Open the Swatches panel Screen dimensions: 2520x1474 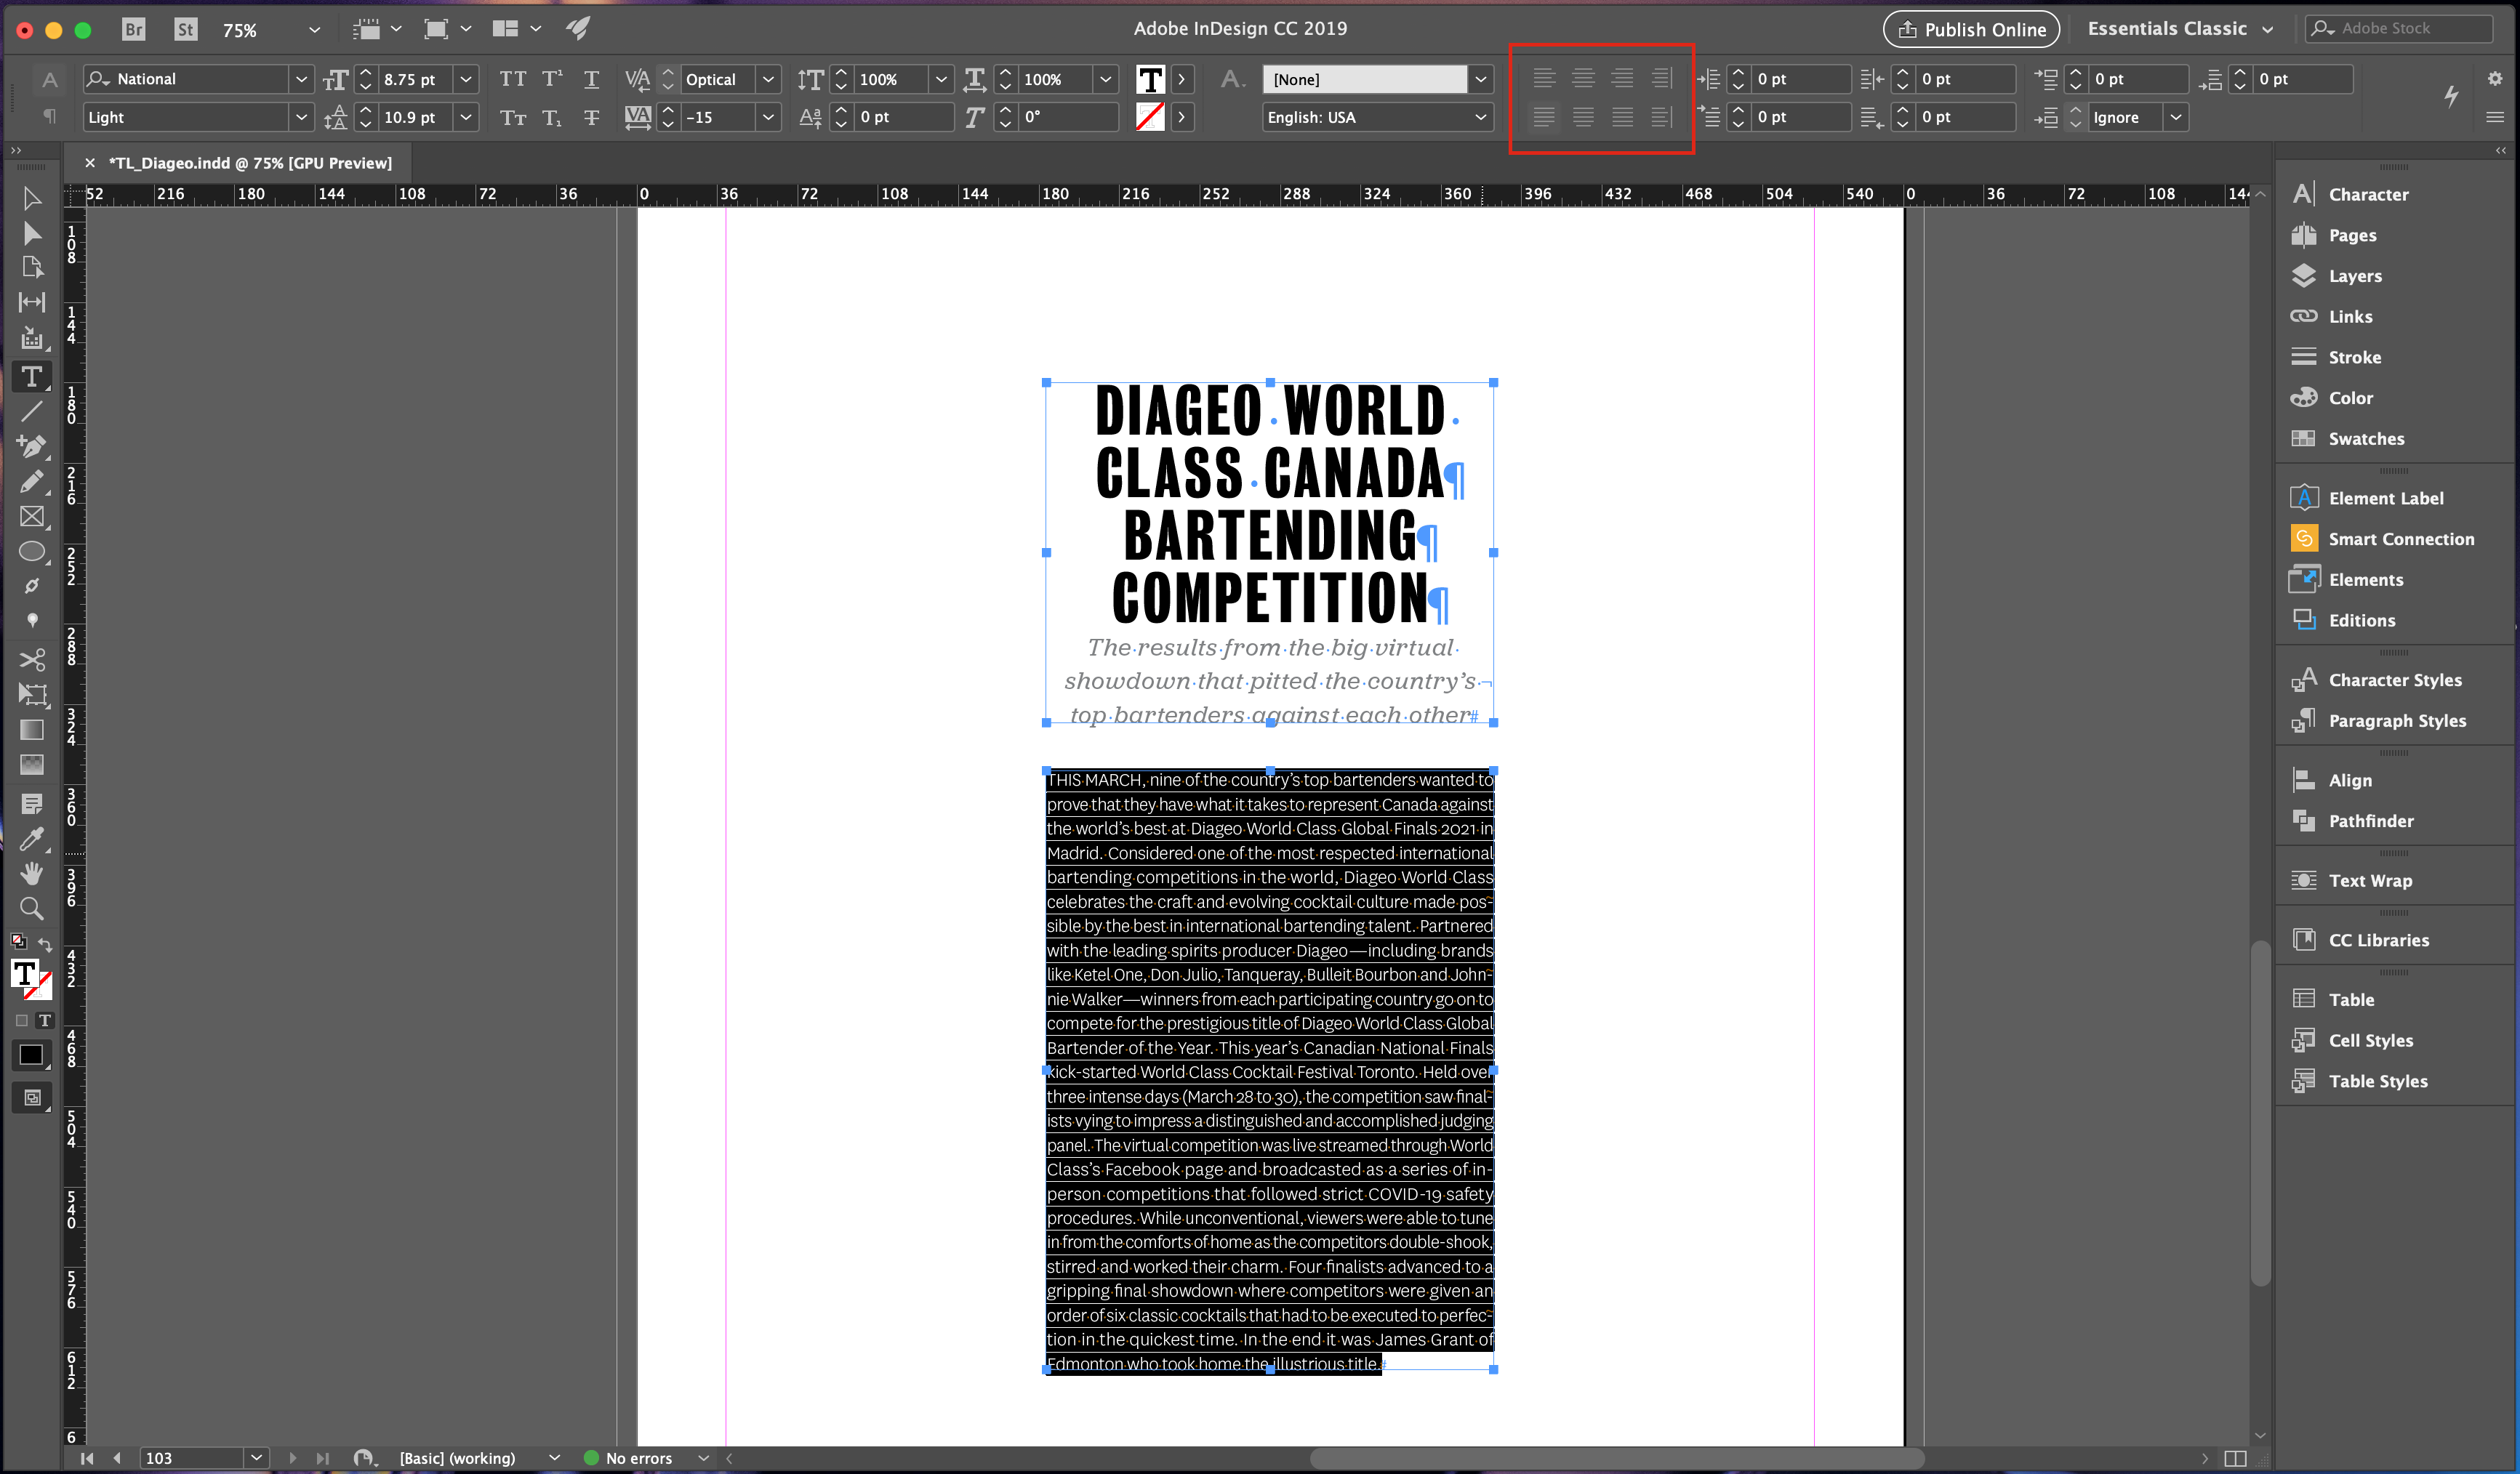point(2365,438)
